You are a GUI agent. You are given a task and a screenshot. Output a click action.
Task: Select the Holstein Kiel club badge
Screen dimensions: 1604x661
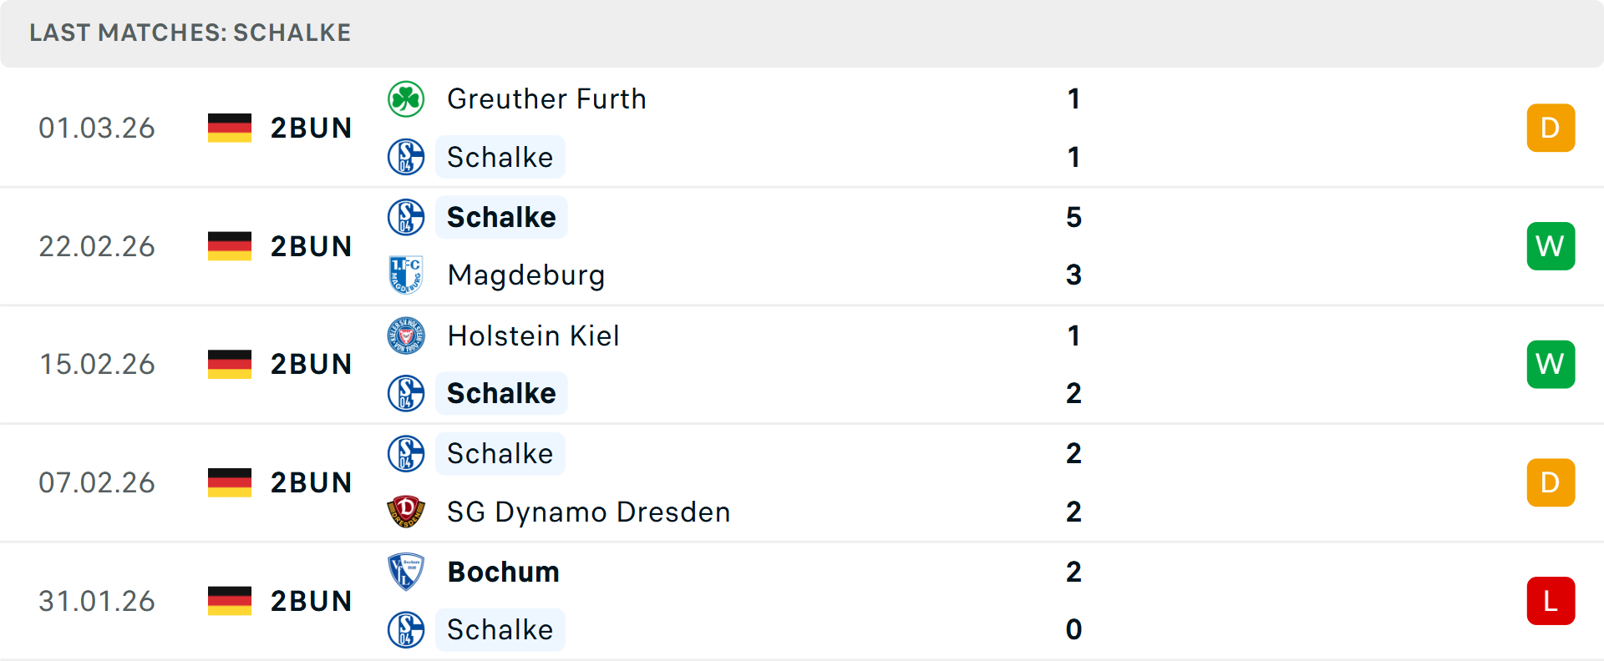[x=406, y=336]
